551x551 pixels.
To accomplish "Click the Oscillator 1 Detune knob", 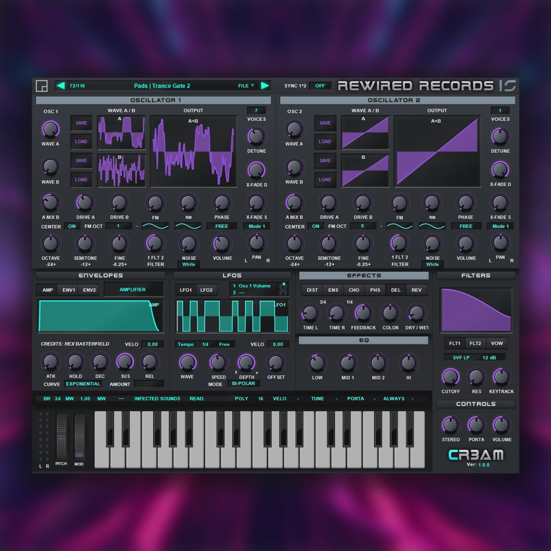I will tap(256, 136).
